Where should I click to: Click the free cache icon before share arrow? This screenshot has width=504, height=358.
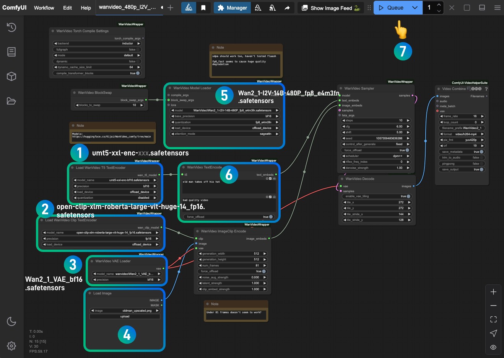coord(272,8)
